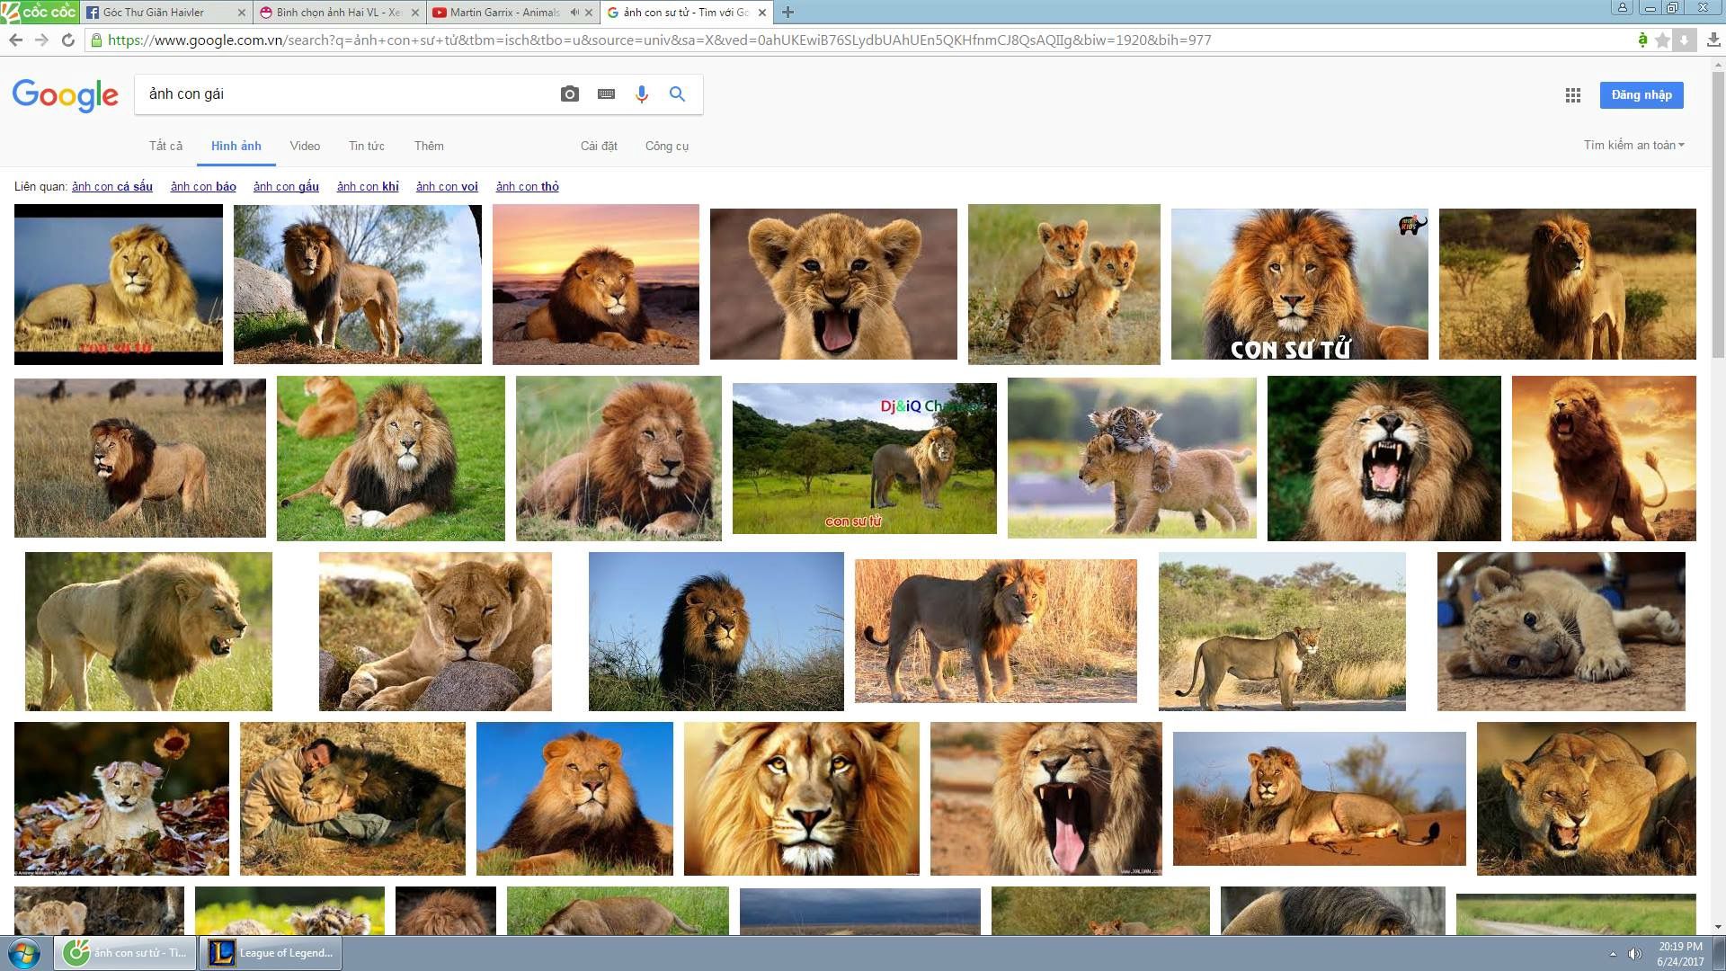Reload the current page

(67, 40)
